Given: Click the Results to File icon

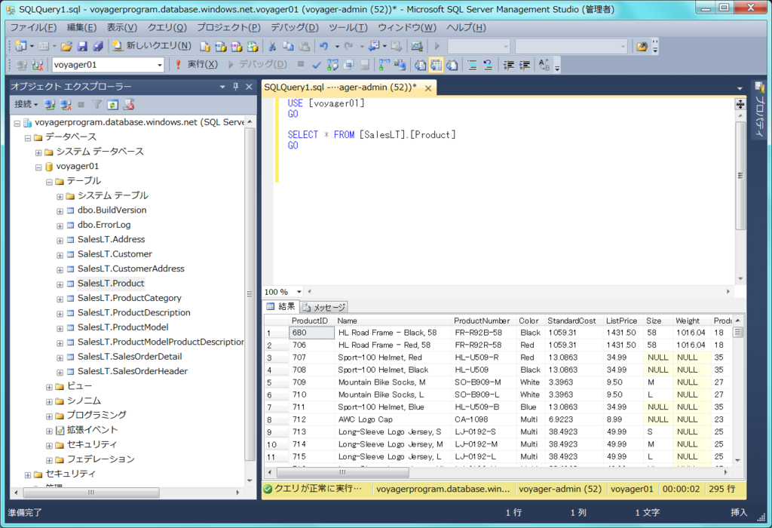Looking at the screenshot, I should pos(452,65).
